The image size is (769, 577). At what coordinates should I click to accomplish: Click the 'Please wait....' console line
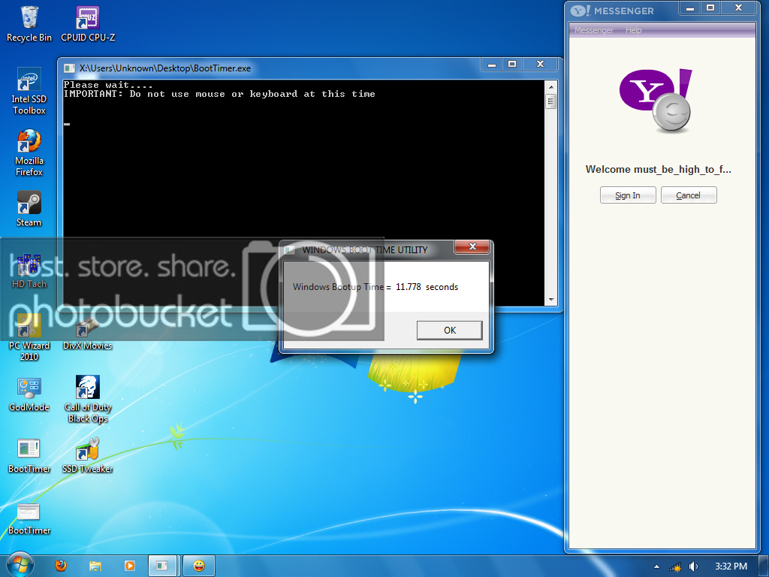[x=108, y=84]
